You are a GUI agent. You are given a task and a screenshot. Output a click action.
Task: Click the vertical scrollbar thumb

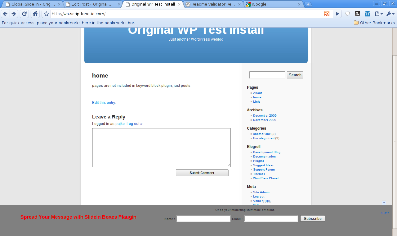coord(395,142)
